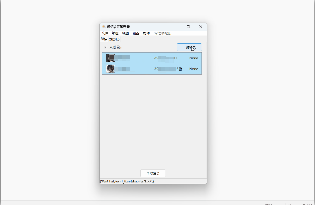Image resolution: width=315 pixels, height=205 pixels.
Task: Click the author credit menu item beginning with 'by'
Action: click(x=162, y=33)
